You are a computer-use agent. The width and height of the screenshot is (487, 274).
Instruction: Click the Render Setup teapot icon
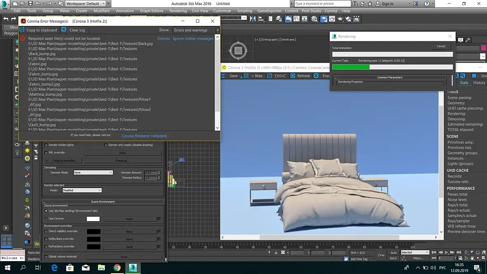click(324, 19)
